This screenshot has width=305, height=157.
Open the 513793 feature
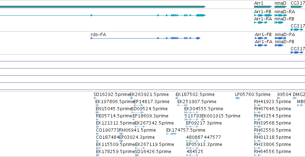tap(191, 120)
